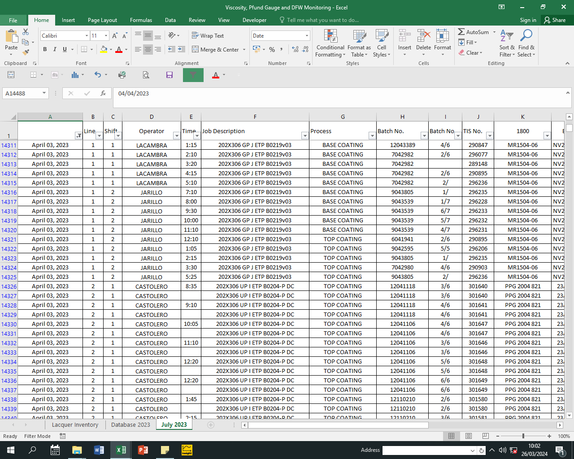
Task: Click the Print Preview magnifier icon in the quick access toolbar
Action: pos(146,75)
